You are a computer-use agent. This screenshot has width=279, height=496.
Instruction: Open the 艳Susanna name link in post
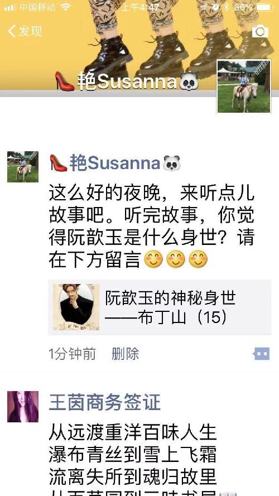point(115,163)
